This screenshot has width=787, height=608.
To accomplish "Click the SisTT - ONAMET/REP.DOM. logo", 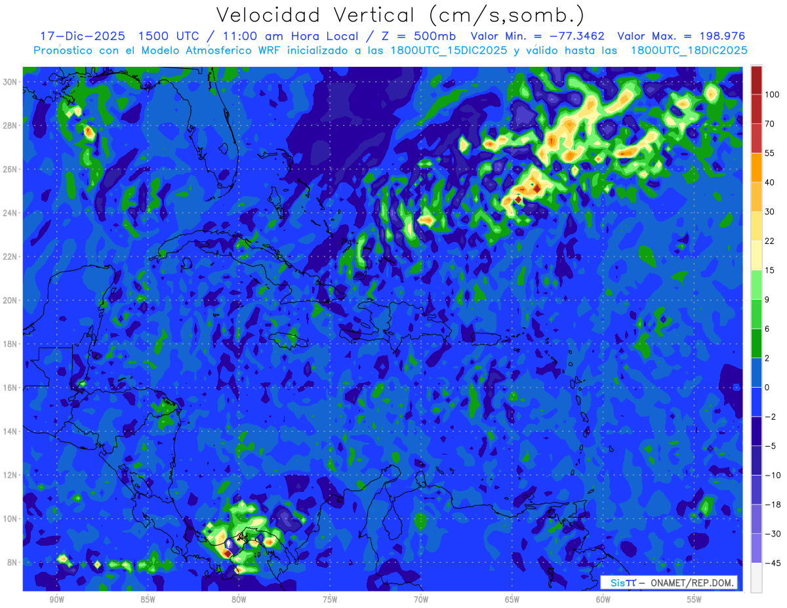I will [668, 582].
